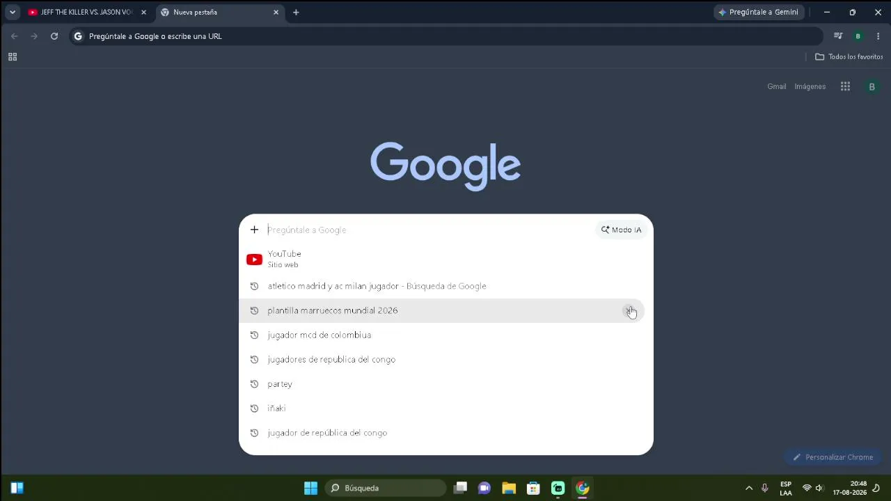Select suggestion jugadores de republica del congo

446,359
